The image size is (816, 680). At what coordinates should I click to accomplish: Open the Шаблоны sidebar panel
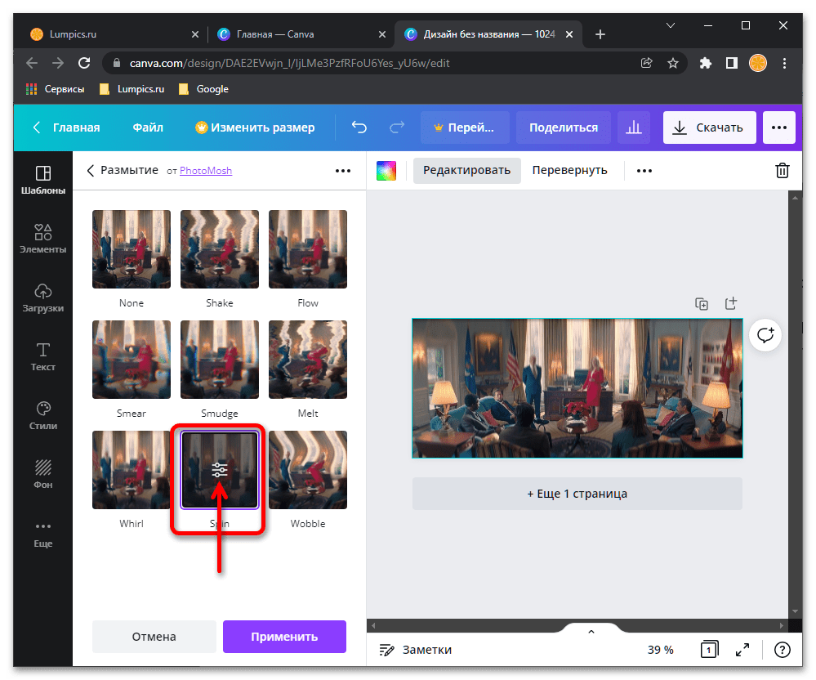coord(42,180)
